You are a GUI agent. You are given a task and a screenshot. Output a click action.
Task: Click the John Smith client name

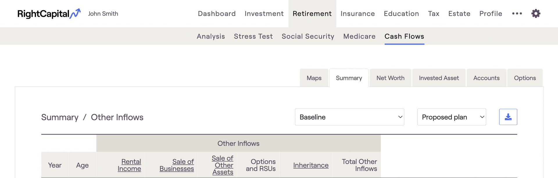(103, 14)
